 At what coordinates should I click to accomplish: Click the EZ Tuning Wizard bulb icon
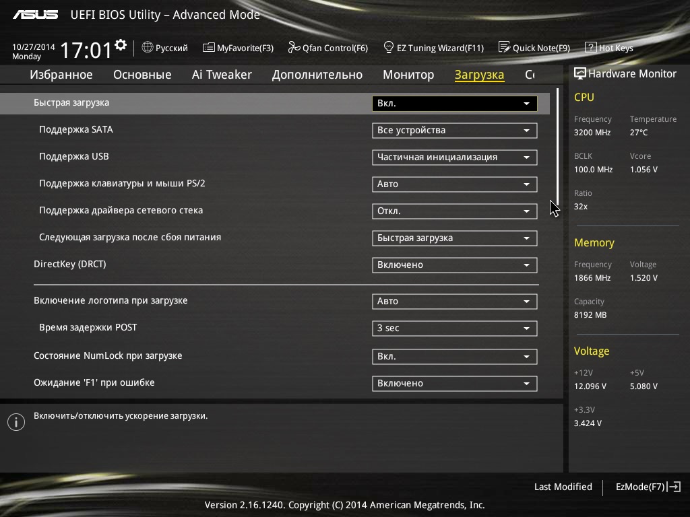coord(389,47)
